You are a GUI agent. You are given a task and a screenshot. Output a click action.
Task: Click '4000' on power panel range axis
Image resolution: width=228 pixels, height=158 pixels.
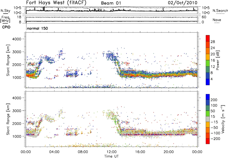coord(17,39)
